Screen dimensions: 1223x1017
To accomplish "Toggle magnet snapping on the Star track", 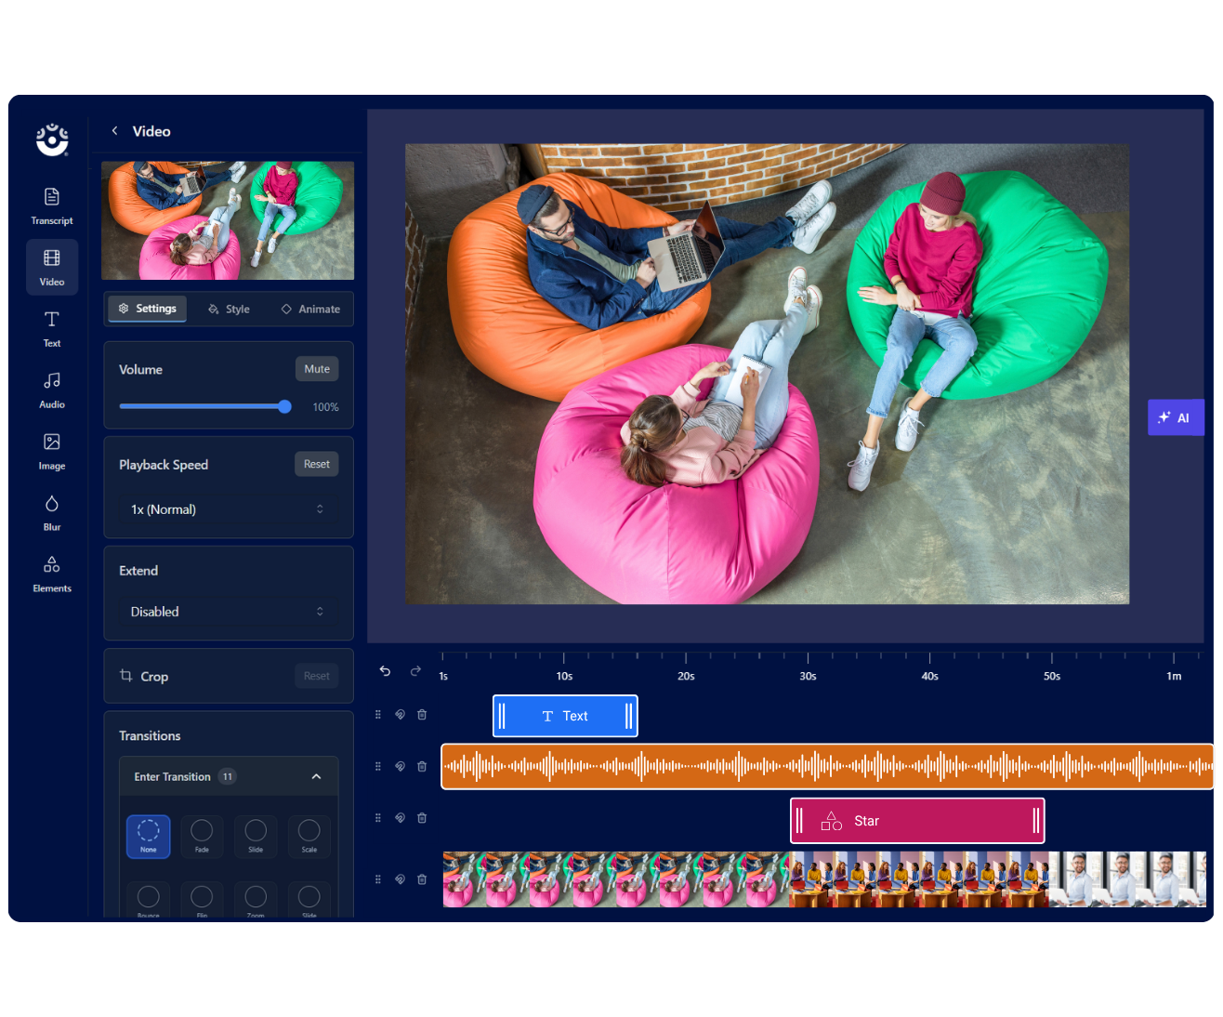I will point(400,818).
